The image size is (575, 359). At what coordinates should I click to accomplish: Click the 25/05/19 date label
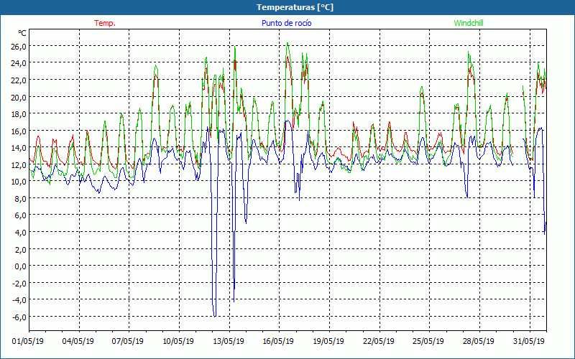point(428,342)
